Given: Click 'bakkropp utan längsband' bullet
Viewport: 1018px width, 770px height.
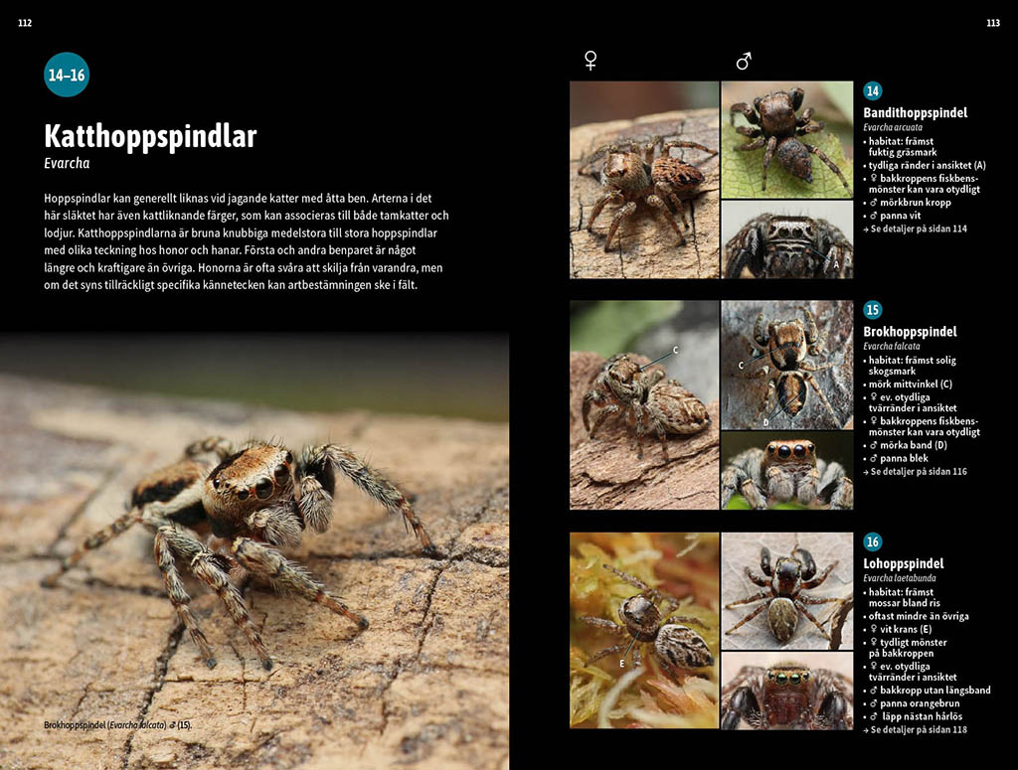Looking at the screenshot, I should point(928,691).
